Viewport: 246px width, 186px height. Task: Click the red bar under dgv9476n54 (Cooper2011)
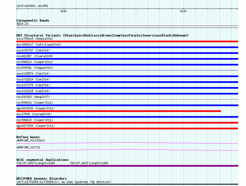pyautogui.click(x=119, y=111)
